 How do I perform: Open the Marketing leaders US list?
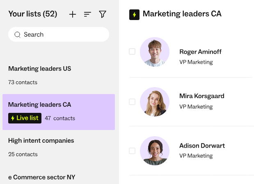(40, 69)
